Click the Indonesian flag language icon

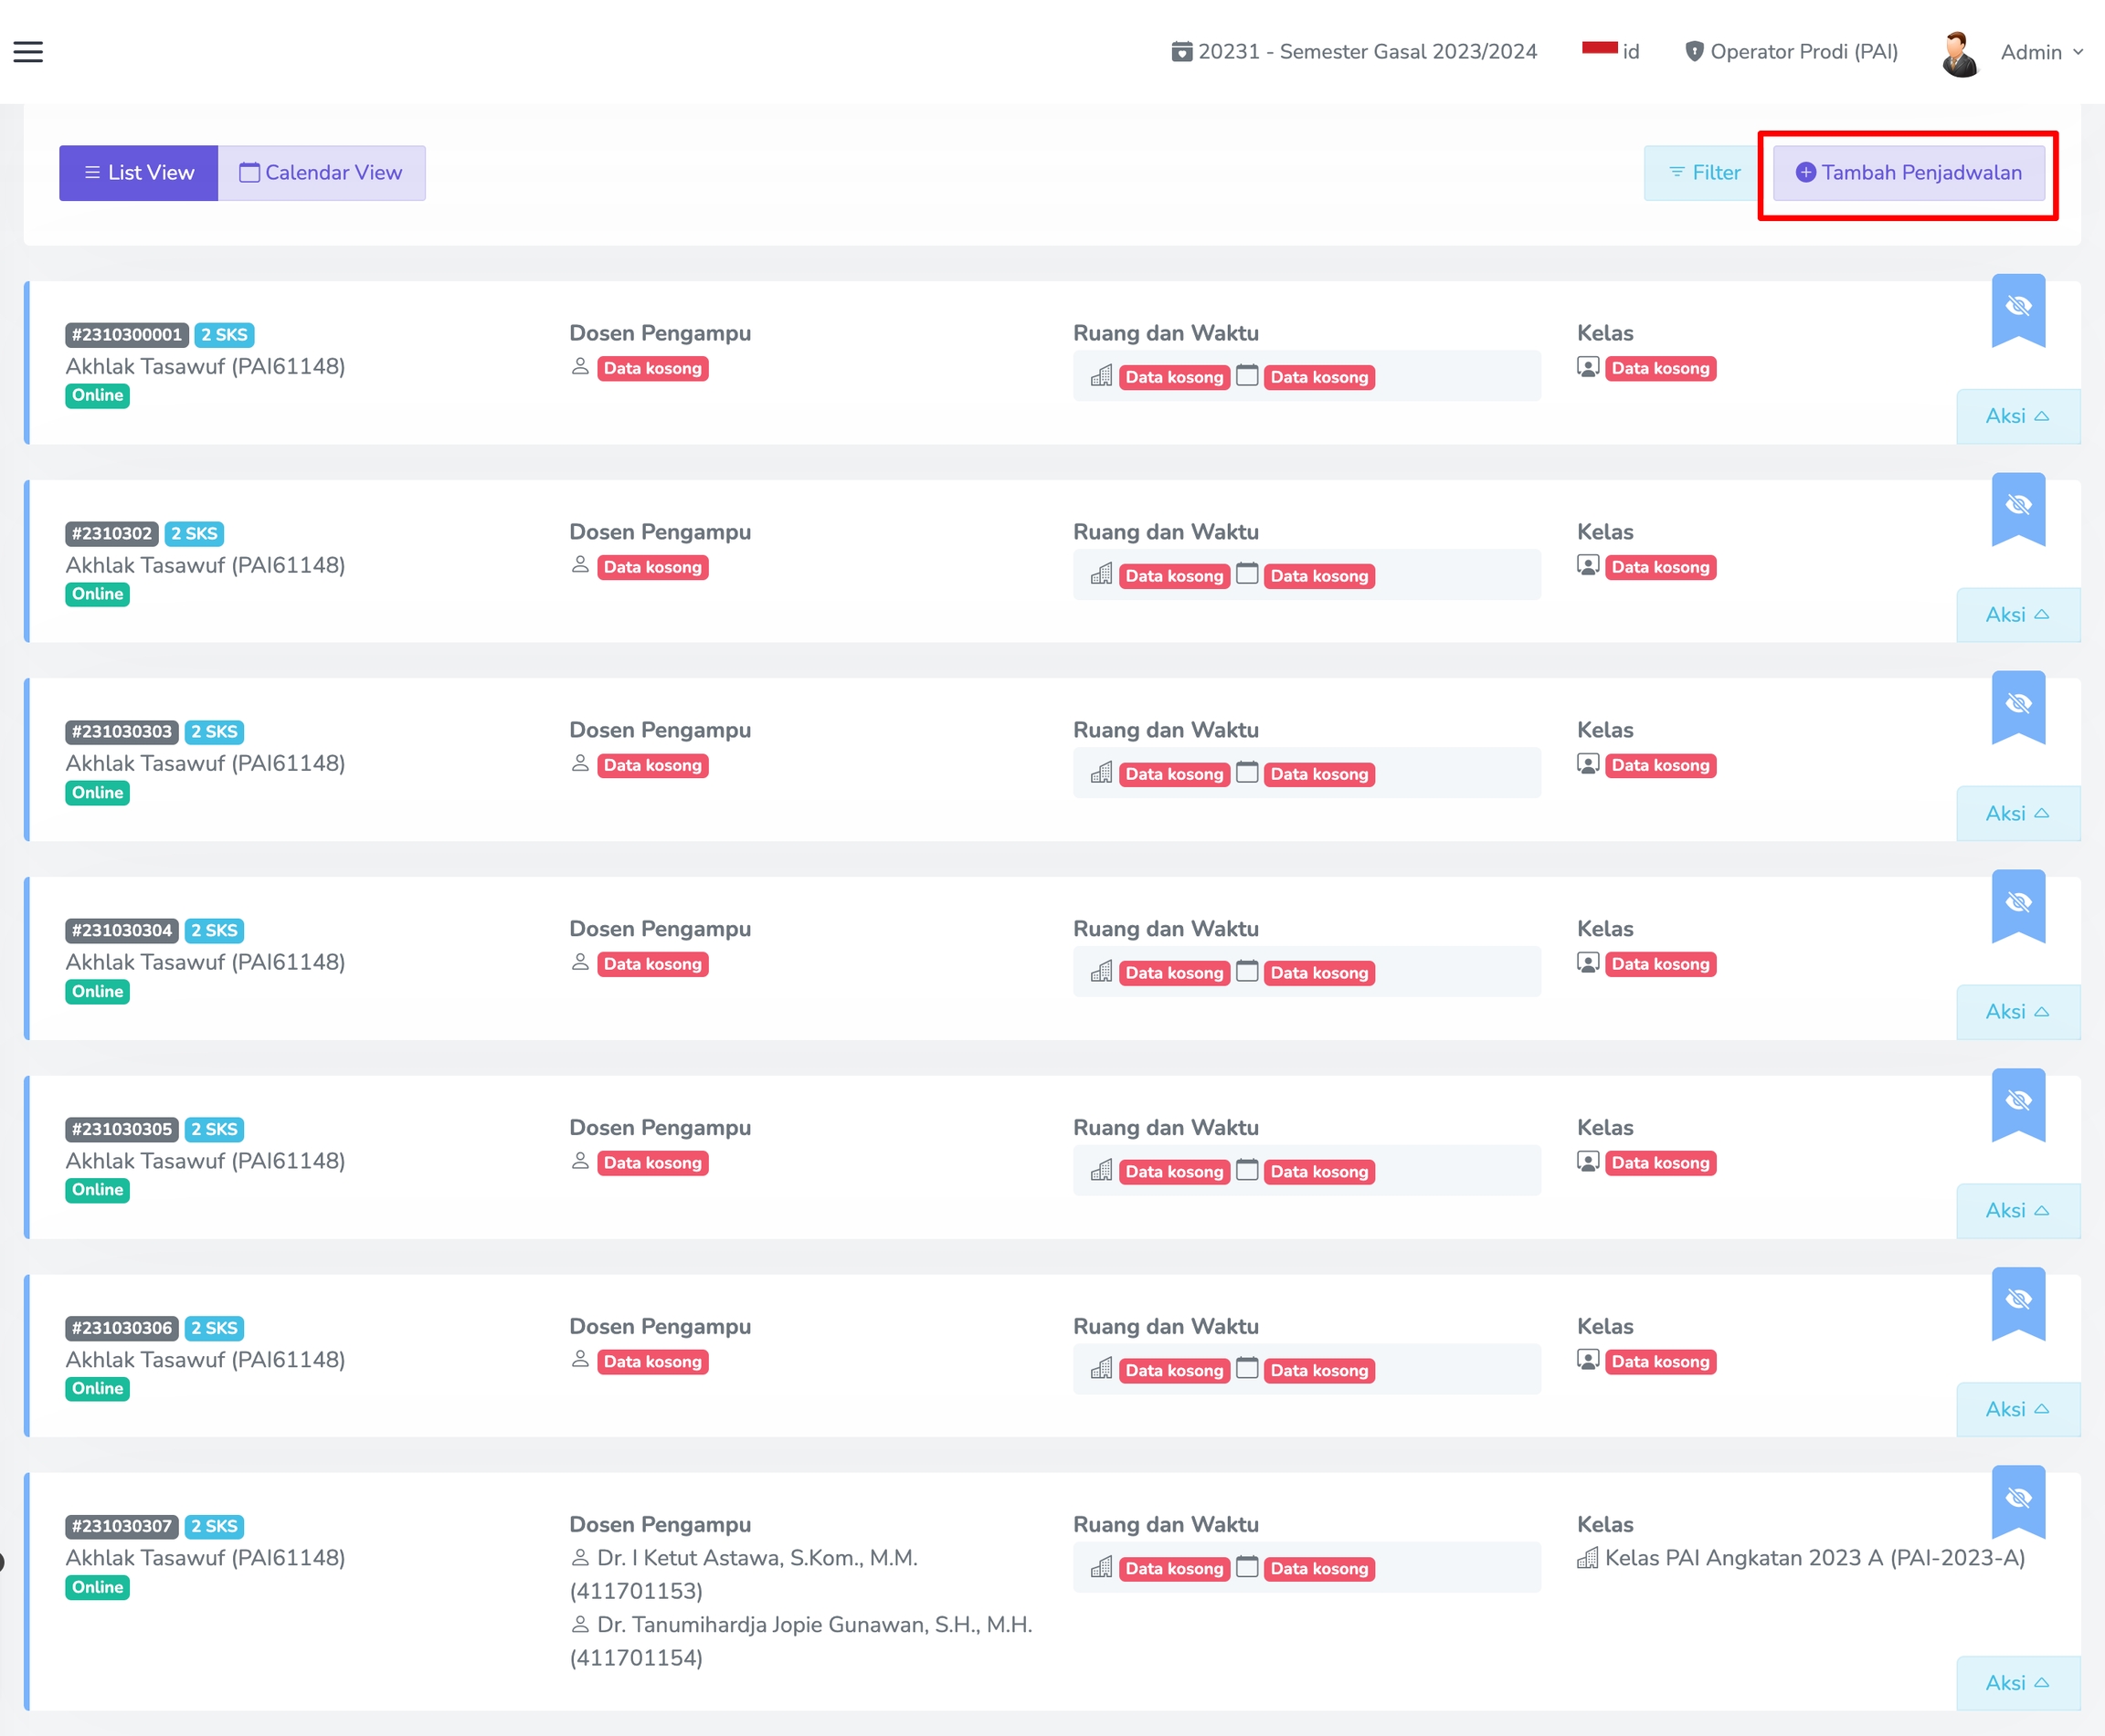coord(1599,49)
